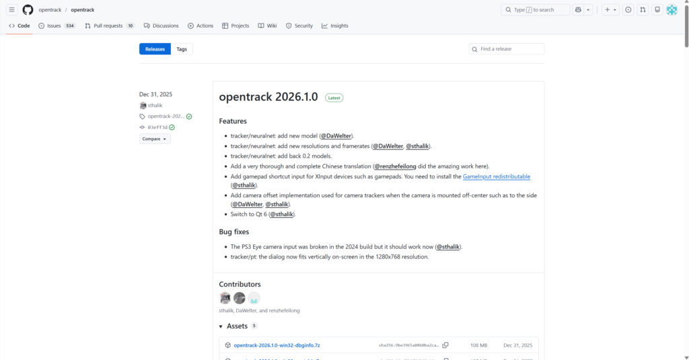Expand the create-new dropdown caret
The height and width of the screenshot is (360, 689).
click(615, 9)
